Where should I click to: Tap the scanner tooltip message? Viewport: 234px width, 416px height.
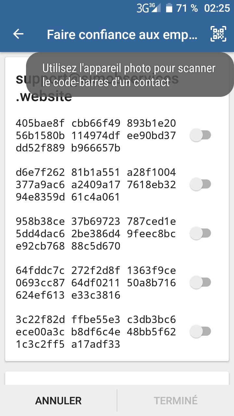pyautogui.click(x=129, y=75)
